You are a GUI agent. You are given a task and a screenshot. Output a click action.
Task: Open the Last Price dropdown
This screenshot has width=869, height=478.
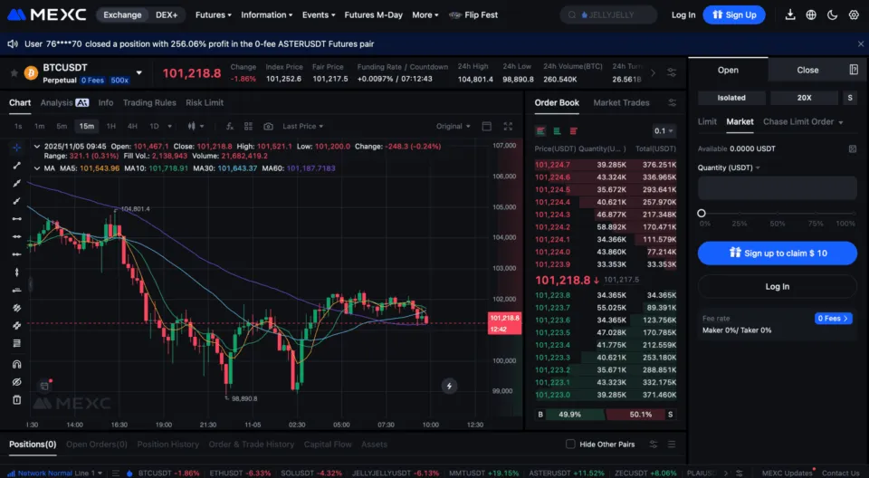click(302, 127)
